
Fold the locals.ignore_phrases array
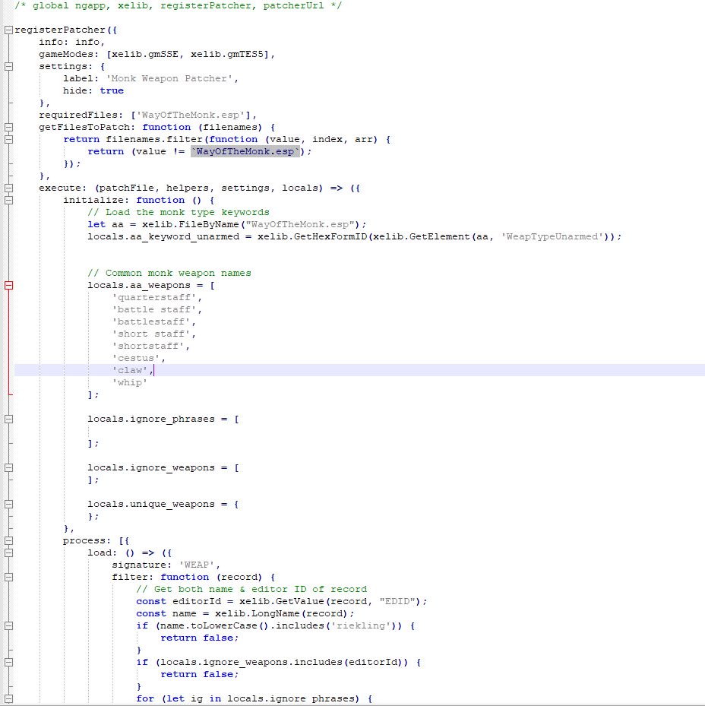click(8, 419)
